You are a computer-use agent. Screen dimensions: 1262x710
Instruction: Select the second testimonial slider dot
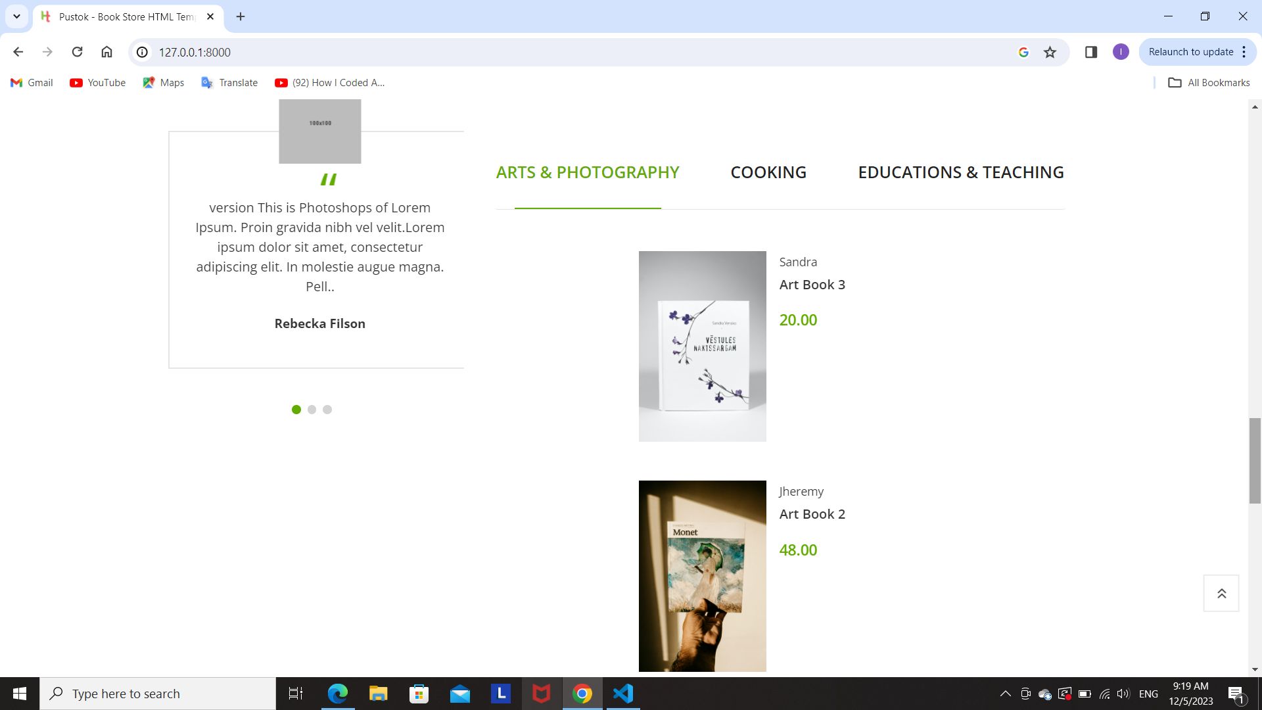(312, 410)
